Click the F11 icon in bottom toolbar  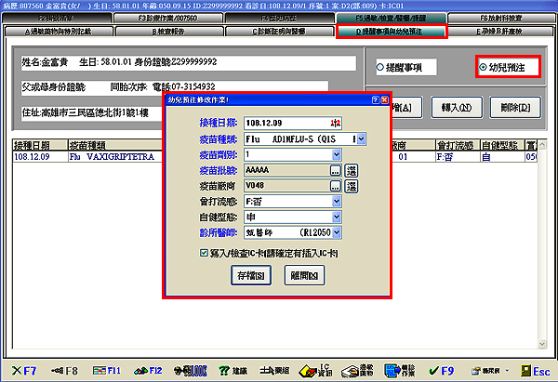(107, 371)
